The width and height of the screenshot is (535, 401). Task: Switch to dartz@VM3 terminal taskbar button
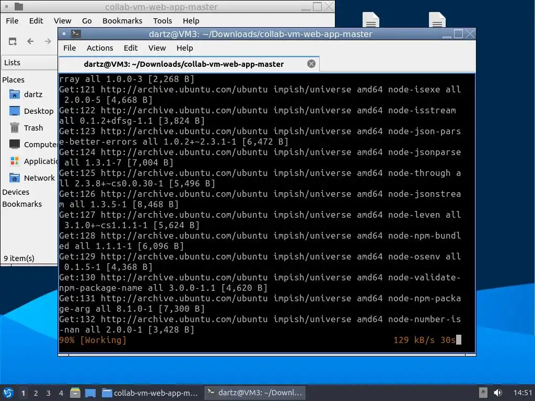255,393
